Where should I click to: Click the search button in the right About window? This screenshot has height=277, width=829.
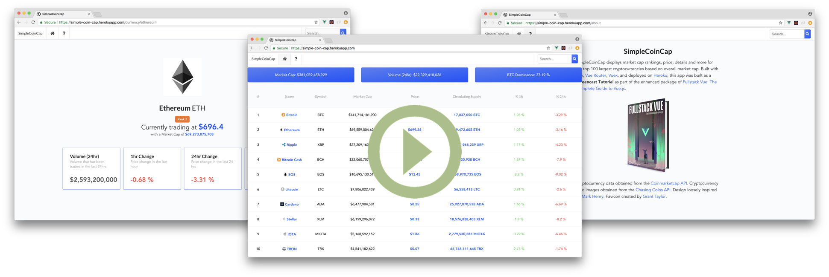(807, 34)
